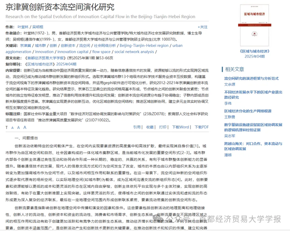Click 收藏 to bookmark the article
The width and height of the screenshot is (290, 231).
click(x=151, y=127)
